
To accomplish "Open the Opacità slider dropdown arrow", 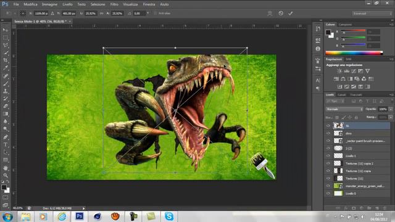I will coord(391,109).
